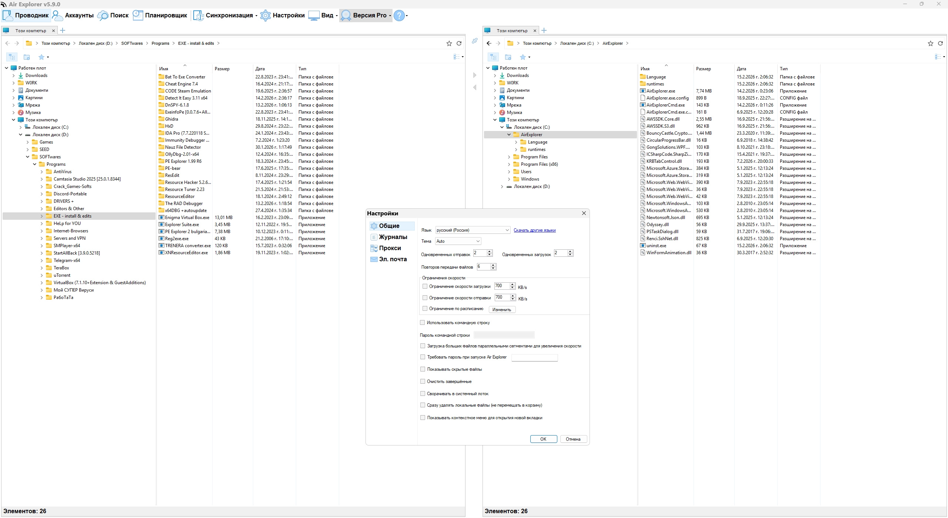
Task: Enable Сворачивать в системный лоток checkbox
Action: pyautogui.click(x=423, y=394)
